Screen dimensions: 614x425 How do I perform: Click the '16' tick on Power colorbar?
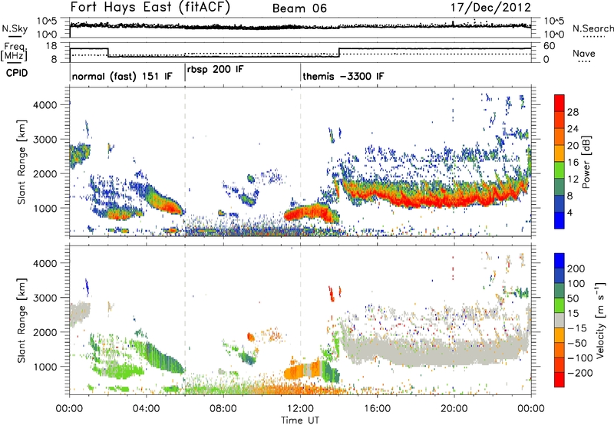(x=573, y=163)
